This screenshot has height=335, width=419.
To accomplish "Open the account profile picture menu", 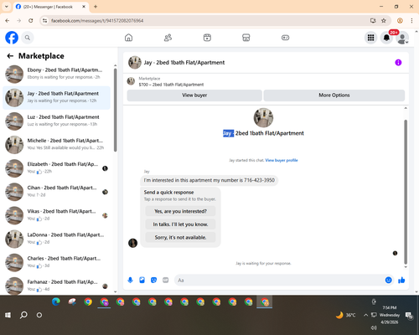I will 402,38.
